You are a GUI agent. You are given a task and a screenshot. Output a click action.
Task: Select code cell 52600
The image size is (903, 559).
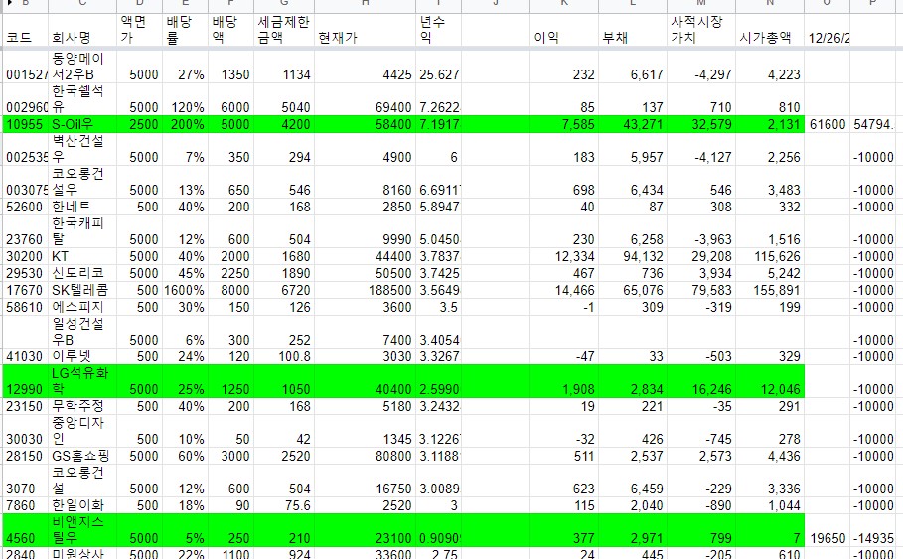point(26,207)
